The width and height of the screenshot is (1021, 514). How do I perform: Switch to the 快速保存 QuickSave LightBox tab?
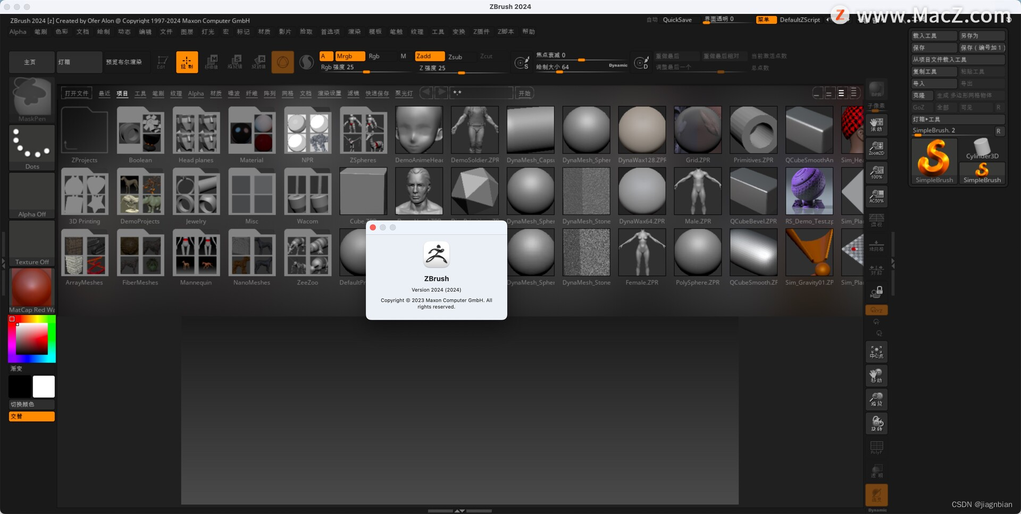(x=377, y=93)
